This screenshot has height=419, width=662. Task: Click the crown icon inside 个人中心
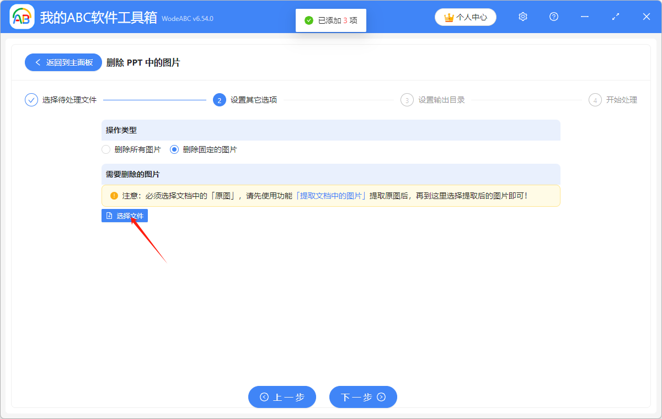pos(447,17)
